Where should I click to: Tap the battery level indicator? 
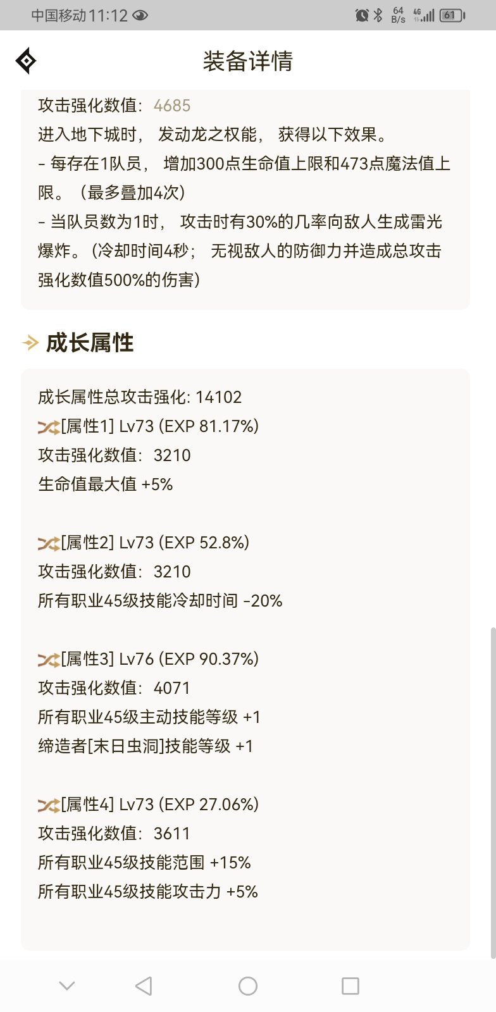click(452, 15)
